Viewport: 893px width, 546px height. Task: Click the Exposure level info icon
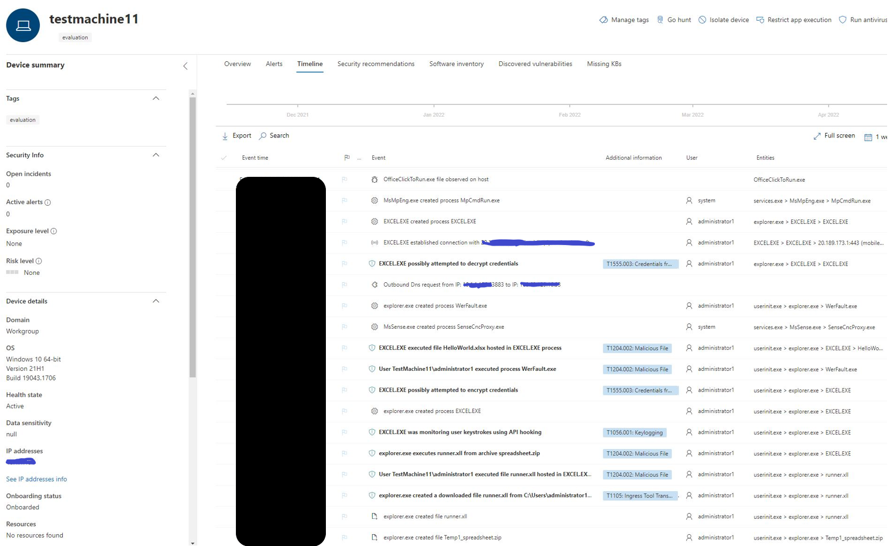pyautogui.click(x=54, y=231)
